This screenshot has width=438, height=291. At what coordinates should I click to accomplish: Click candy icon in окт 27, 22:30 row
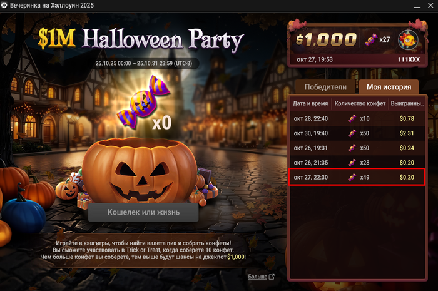352,177
